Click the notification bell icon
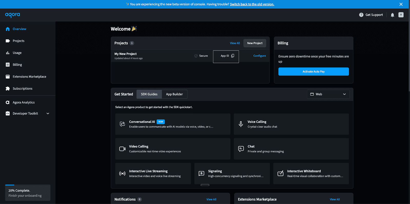 (392, 15)
